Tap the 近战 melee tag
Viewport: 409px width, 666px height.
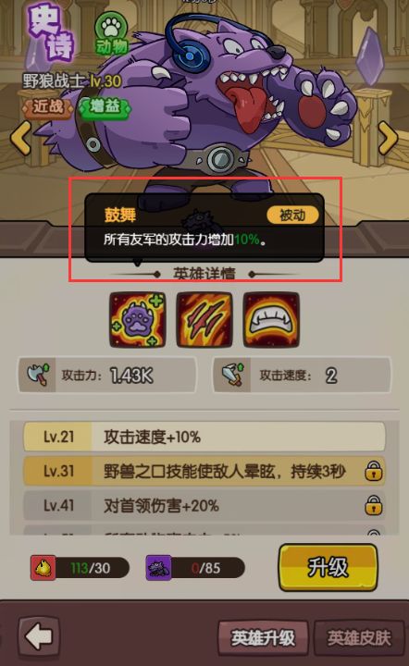click(47, 106)
